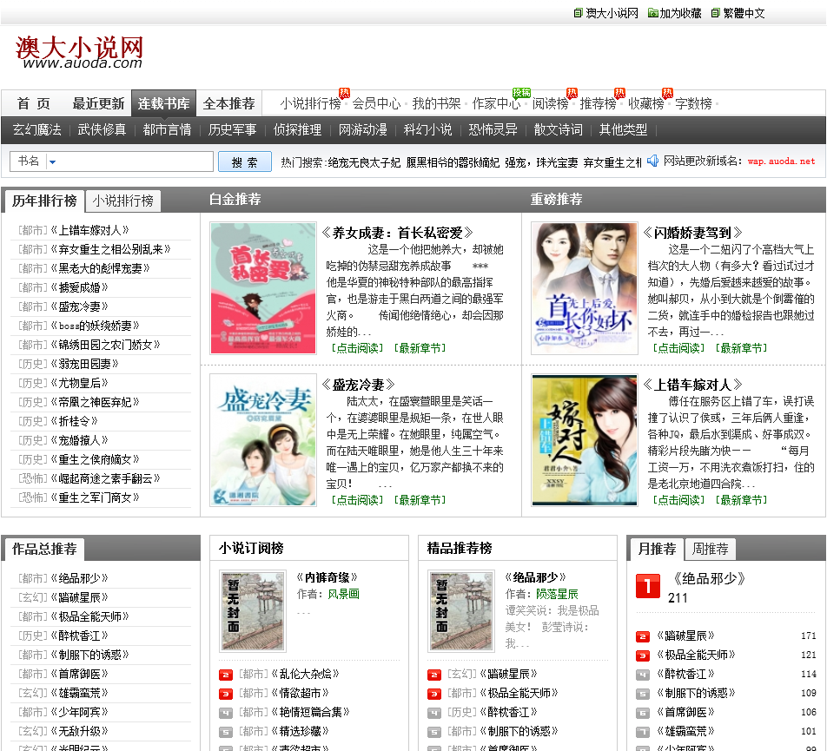Open 《首席御医》 in 作品总推荐 list
The height and width of the screenshot is (751, 827).
79,674
